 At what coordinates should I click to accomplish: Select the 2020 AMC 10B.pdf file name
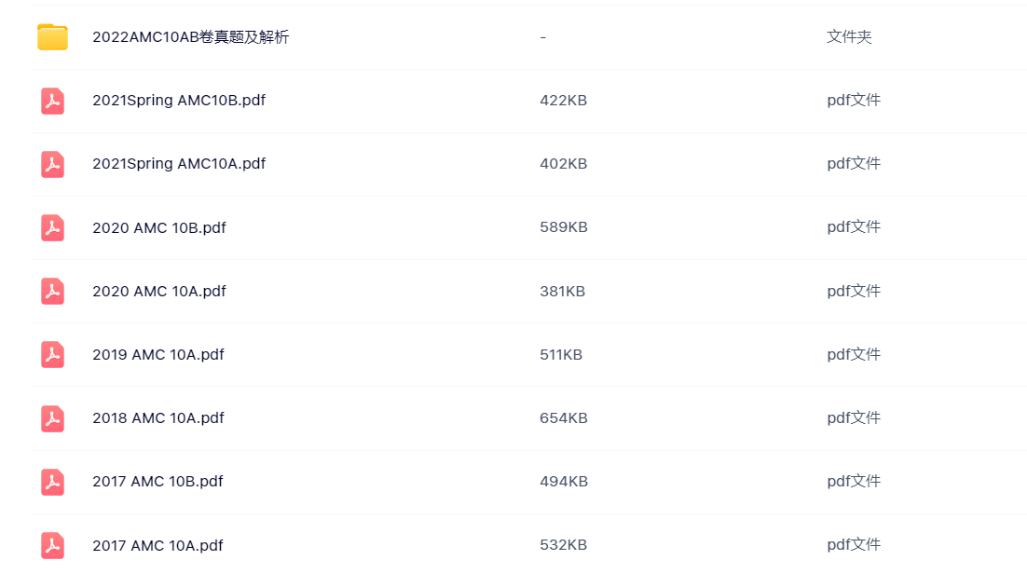pos(159,227)
